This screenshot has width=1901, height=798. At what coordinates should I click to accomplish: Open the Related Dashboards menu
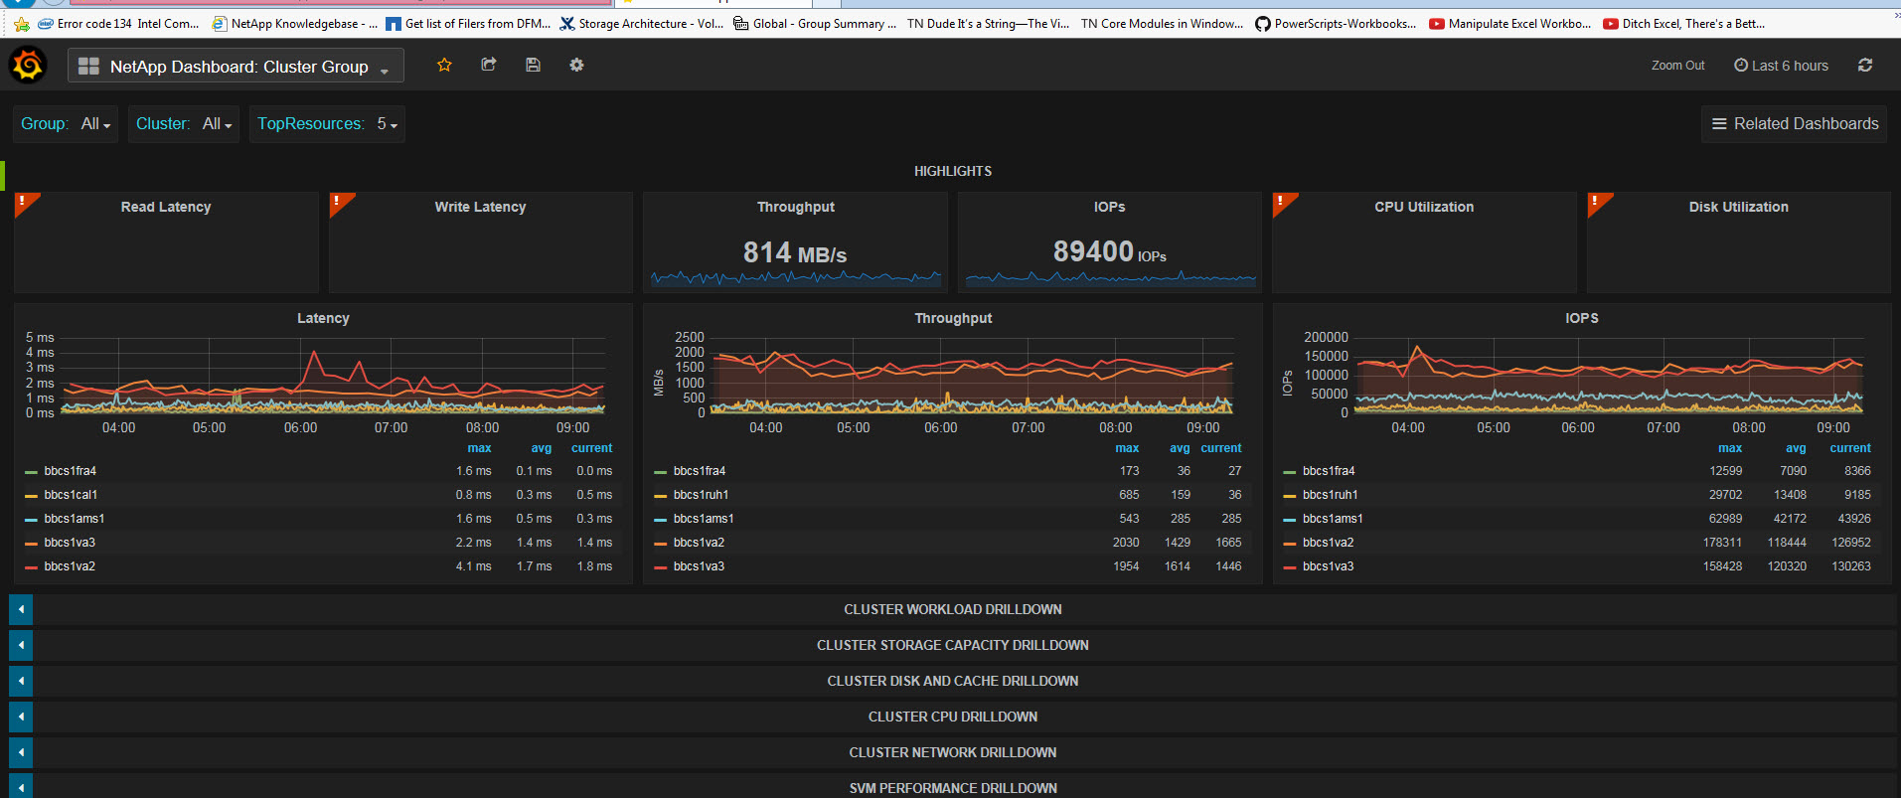coord(1794,124)
